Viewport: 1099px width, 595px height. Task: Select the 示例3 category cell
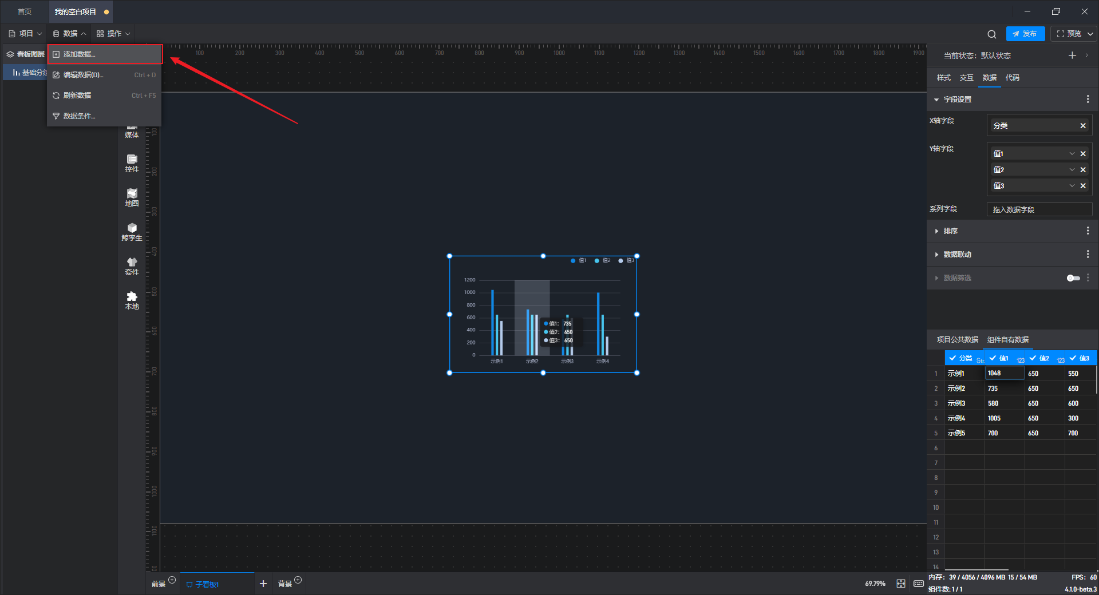(964, 403)
